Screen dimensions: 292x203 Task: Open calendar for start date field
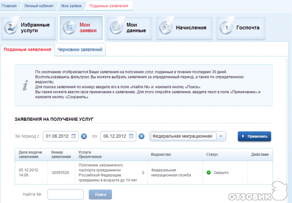tap(74, 136)
